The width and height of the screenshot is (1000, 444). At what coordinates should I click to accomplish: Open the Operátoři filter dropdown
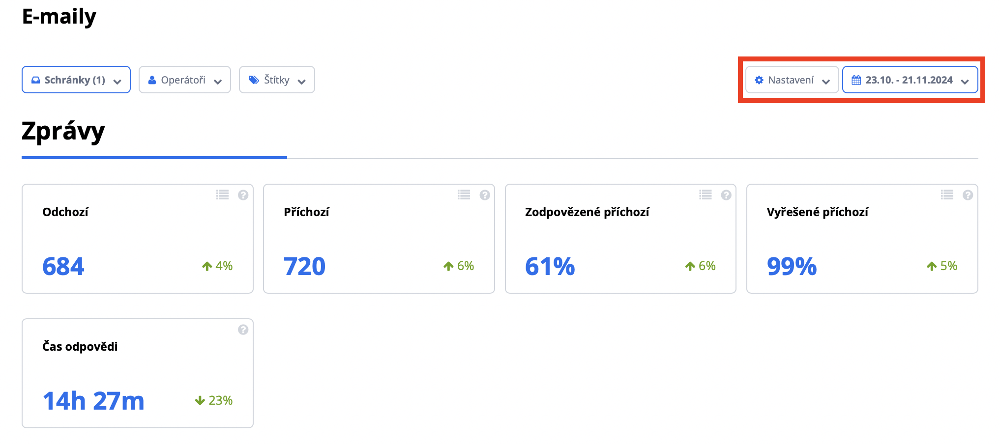[x=185, y=80]
